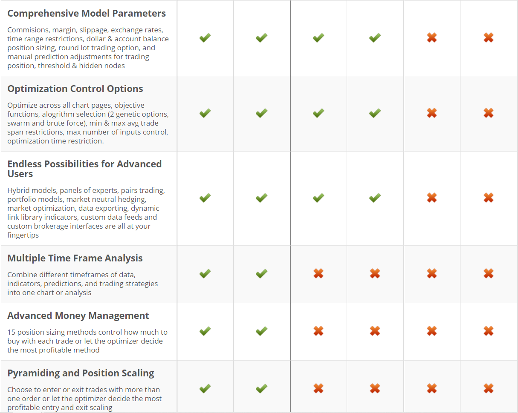Image resolution: width=518 pixels, height=413 pixels.
Task: Click the first-column checkmark for Multiple Time Frame Analysis
Action: click(x=205, y=273)
